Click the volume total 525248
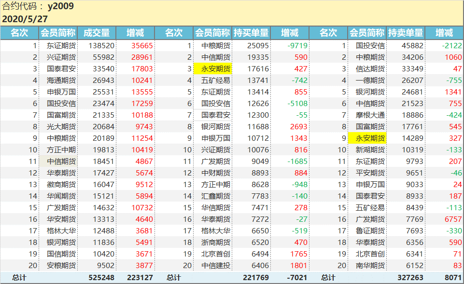This screenshot has width=464, height=284. click(101, 278)
